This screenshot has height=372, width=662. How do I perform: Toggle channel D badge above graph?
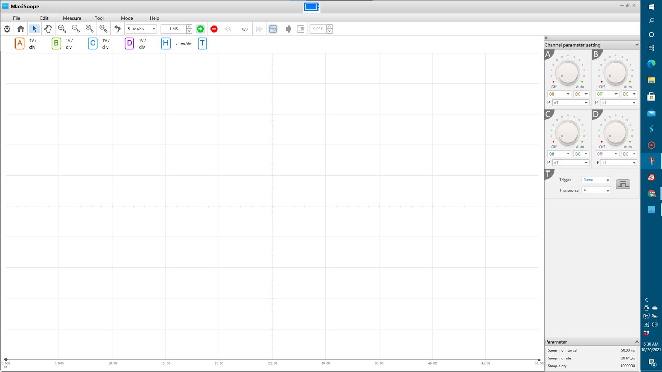click(129, 43)
